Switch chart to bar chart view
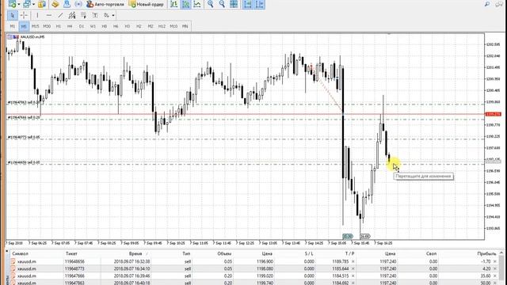This screenshot has height=285, width=507. [174, 4]
